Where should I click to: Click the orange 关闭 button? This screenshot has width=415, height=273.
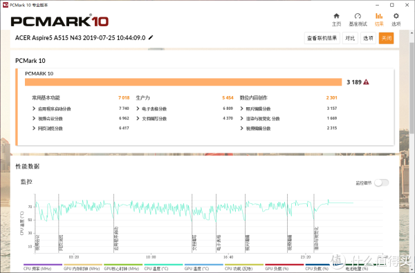pos(386,38)
